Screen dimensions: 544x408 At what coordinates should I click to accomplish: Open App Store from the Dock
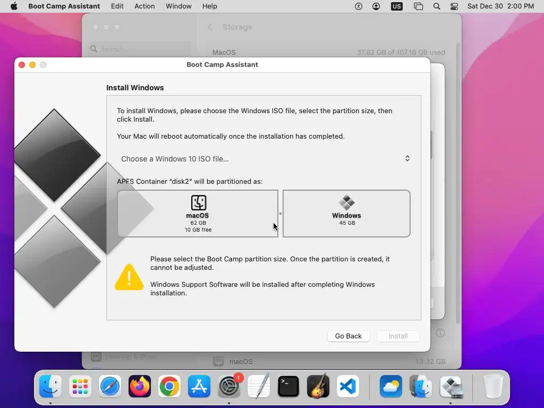tap(199, 386)
